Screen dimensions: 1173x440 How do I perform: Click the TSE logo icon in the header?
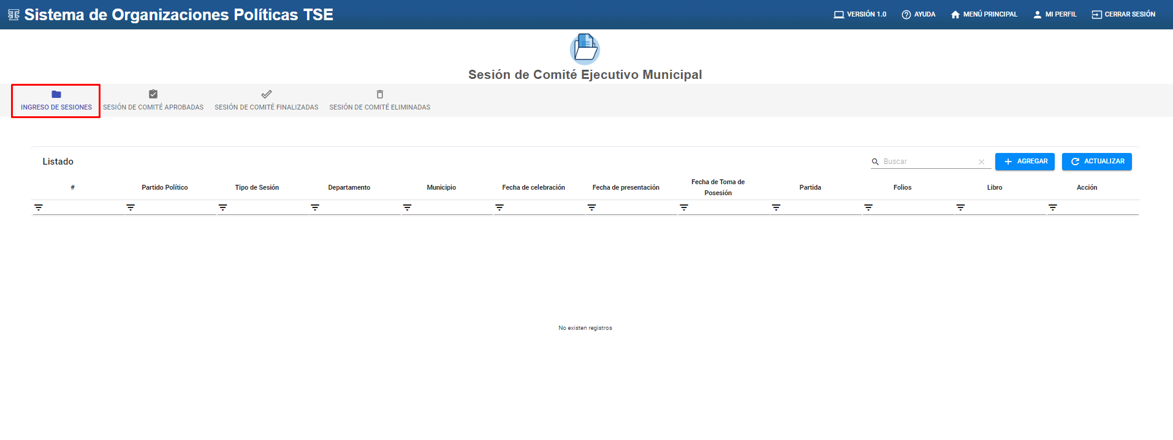click(x=13, y=15)
